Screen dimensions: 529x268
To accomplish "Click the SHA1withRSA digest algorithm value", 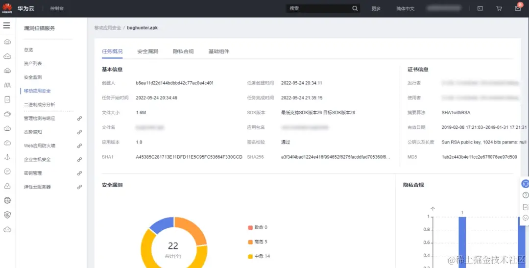I will coord(456,112).
